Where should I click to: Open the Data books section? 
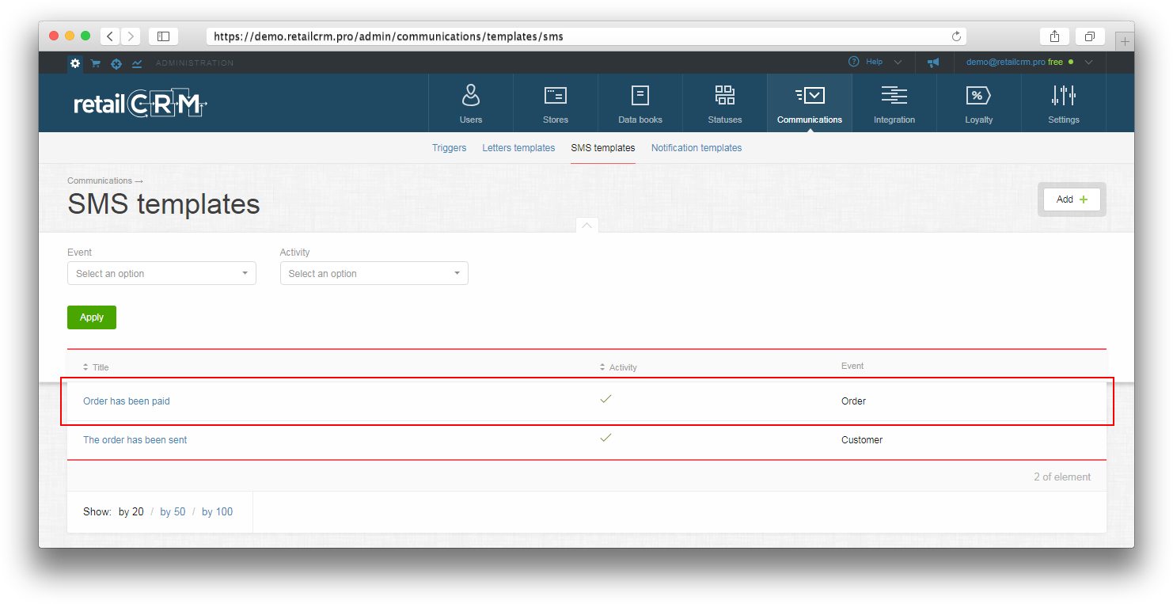(640, 103)
